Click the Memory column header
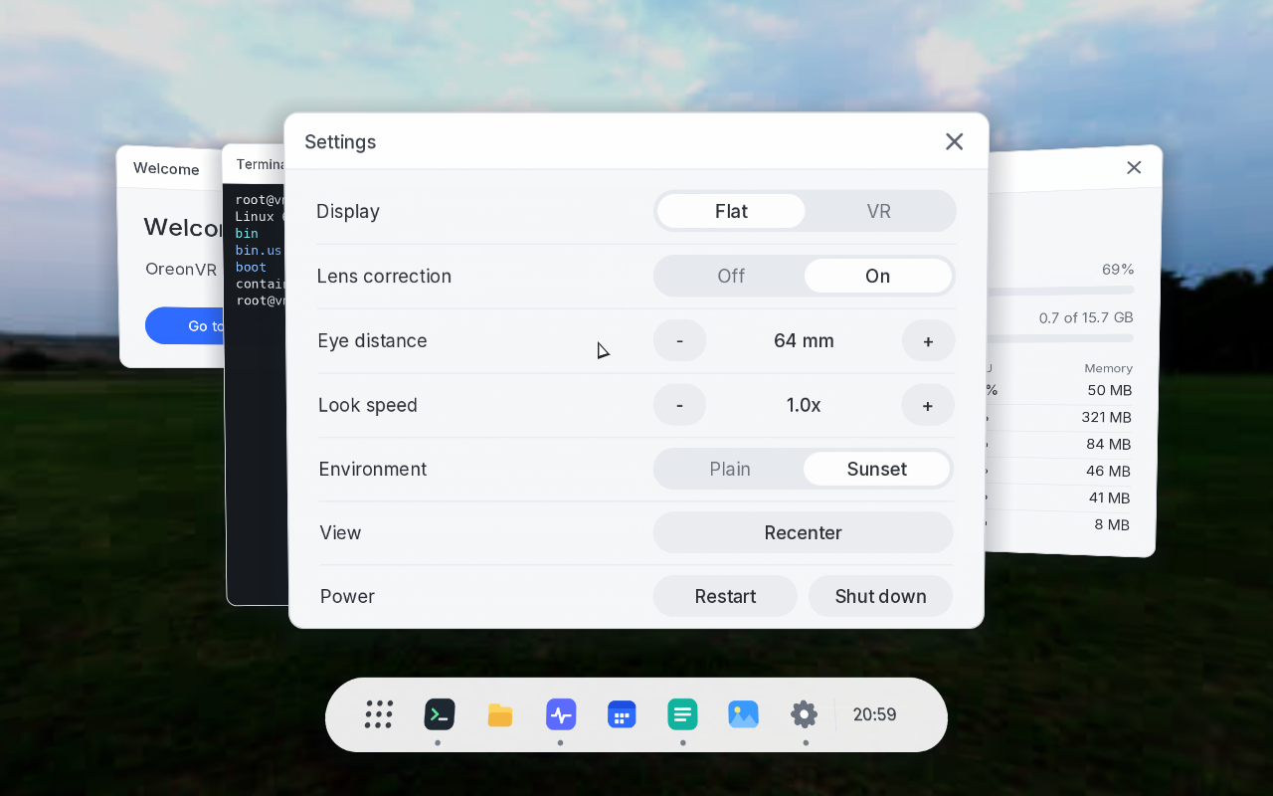Screen dimensions: 1273x796 click(1108, 368)
